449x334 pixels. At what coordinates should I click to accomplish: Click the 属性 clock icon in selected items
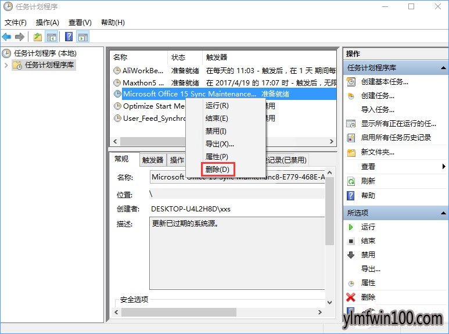point(351,283)
